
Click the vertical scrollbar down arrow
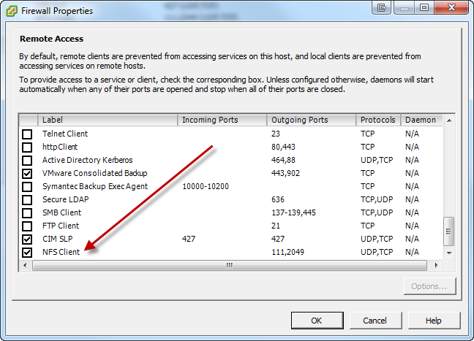point(449,253)
